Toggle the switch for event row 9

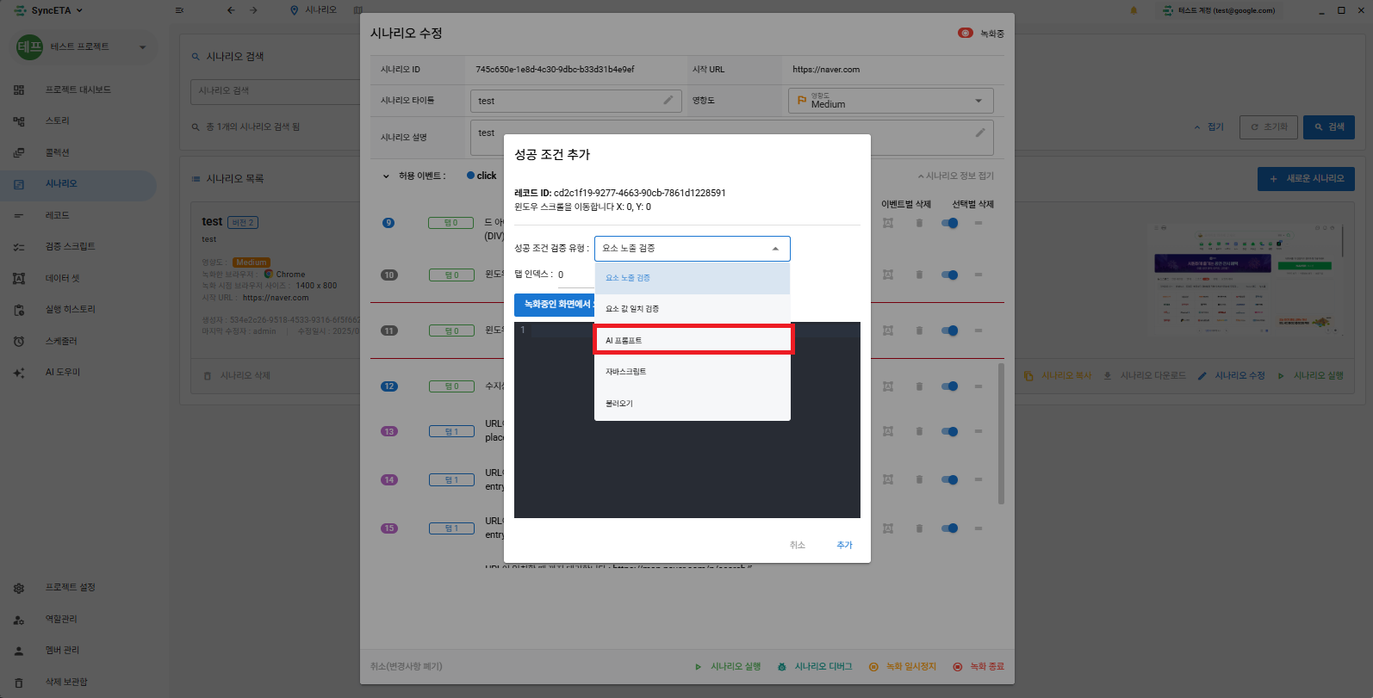[x=950, y=223]
